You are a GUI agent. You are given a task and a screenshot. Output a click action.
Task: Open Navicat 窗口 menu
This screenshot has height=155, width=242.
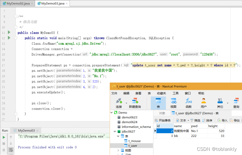(x=188, y=93)
